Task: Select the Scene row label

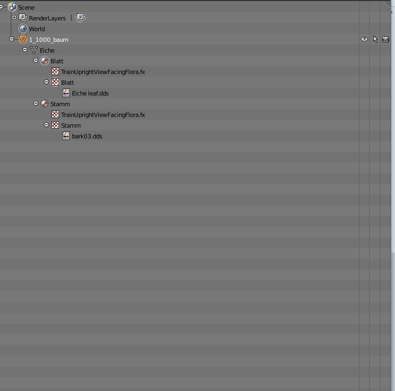Action: click(26, 8)
